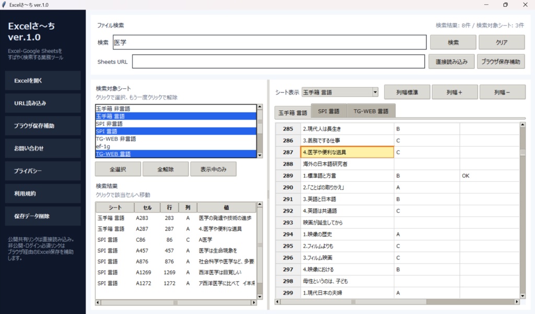Switch to the TG-WEB 言語 tab

(x=371, y=111)
